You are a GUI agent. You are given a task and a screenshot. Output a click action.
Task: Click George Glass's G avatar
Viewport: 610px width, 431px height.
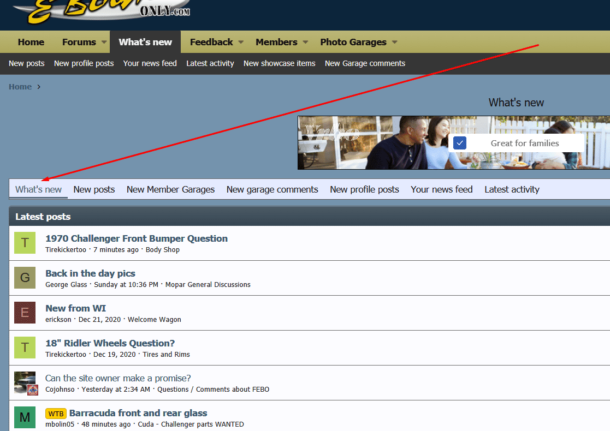25,278
